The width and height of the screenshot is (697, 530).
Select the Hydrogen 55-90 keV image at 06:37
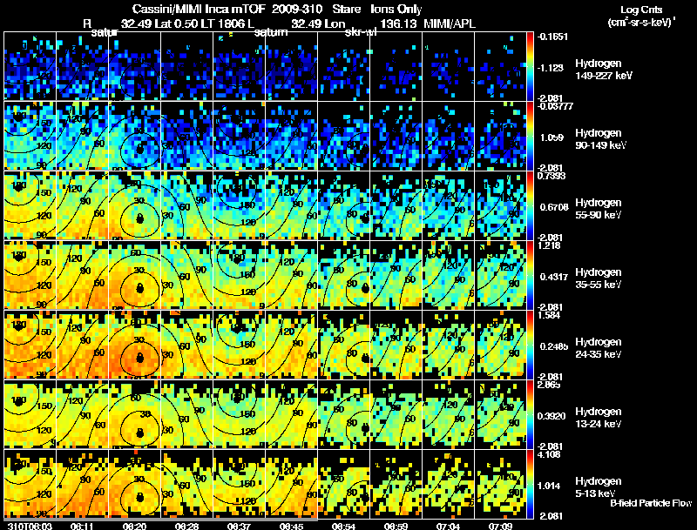tap(239, 205)
